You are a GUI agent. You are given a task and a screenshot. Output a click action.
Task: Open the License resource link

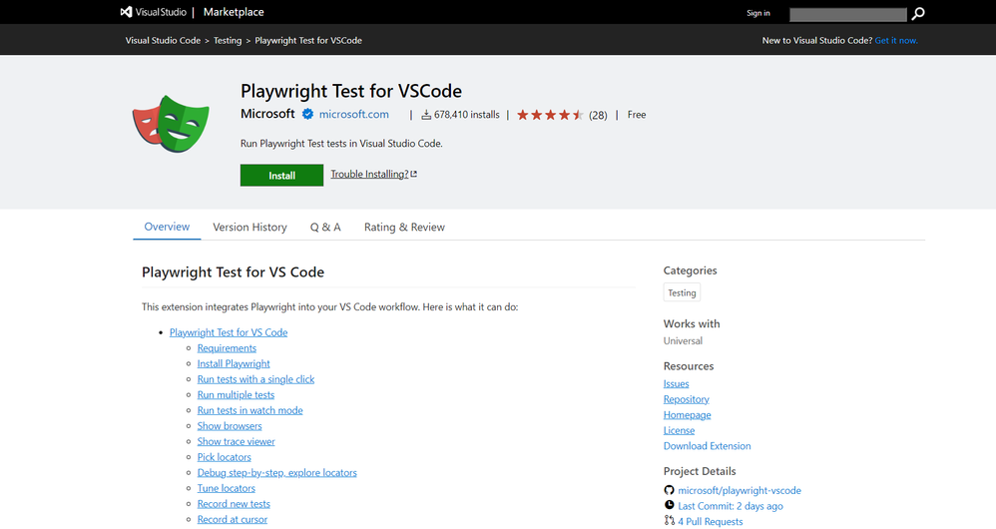tap(679, 430)
